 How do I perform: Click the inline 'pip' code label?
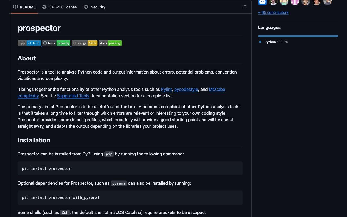(x=109, y=154)
